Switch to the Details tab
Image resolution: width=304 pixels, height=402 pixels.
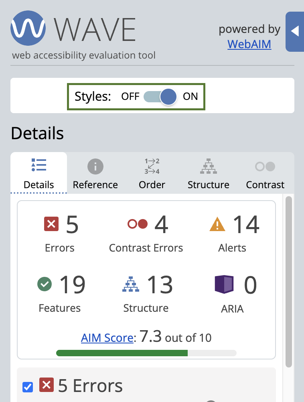[x=39, y=173]
